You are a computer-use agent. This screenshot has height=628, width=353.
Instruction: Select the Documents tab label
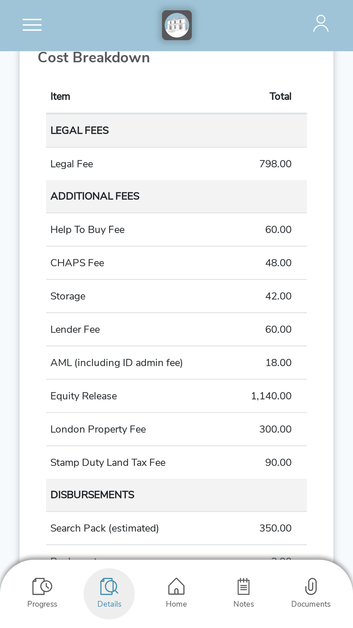(x=311, y=604)
